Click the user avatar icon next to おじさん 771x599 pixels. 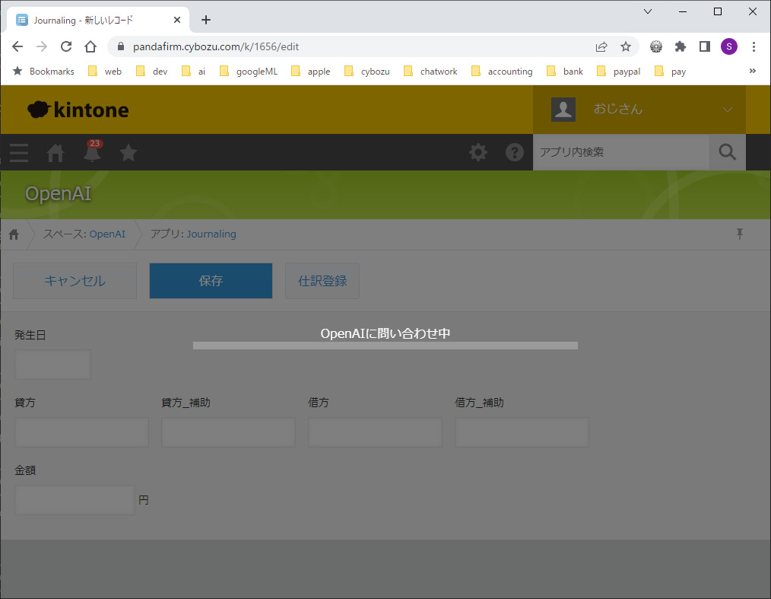click(563, 110)
